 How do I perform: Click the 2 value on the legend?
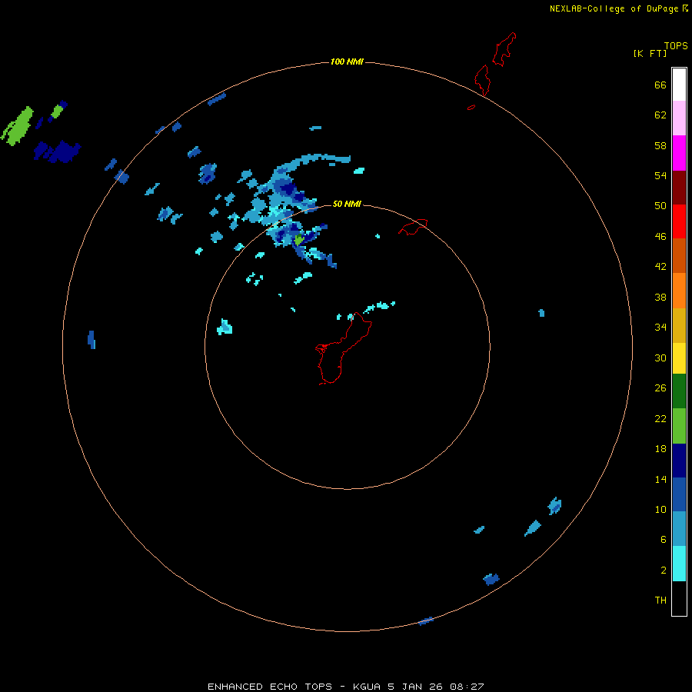pos(664,571)
